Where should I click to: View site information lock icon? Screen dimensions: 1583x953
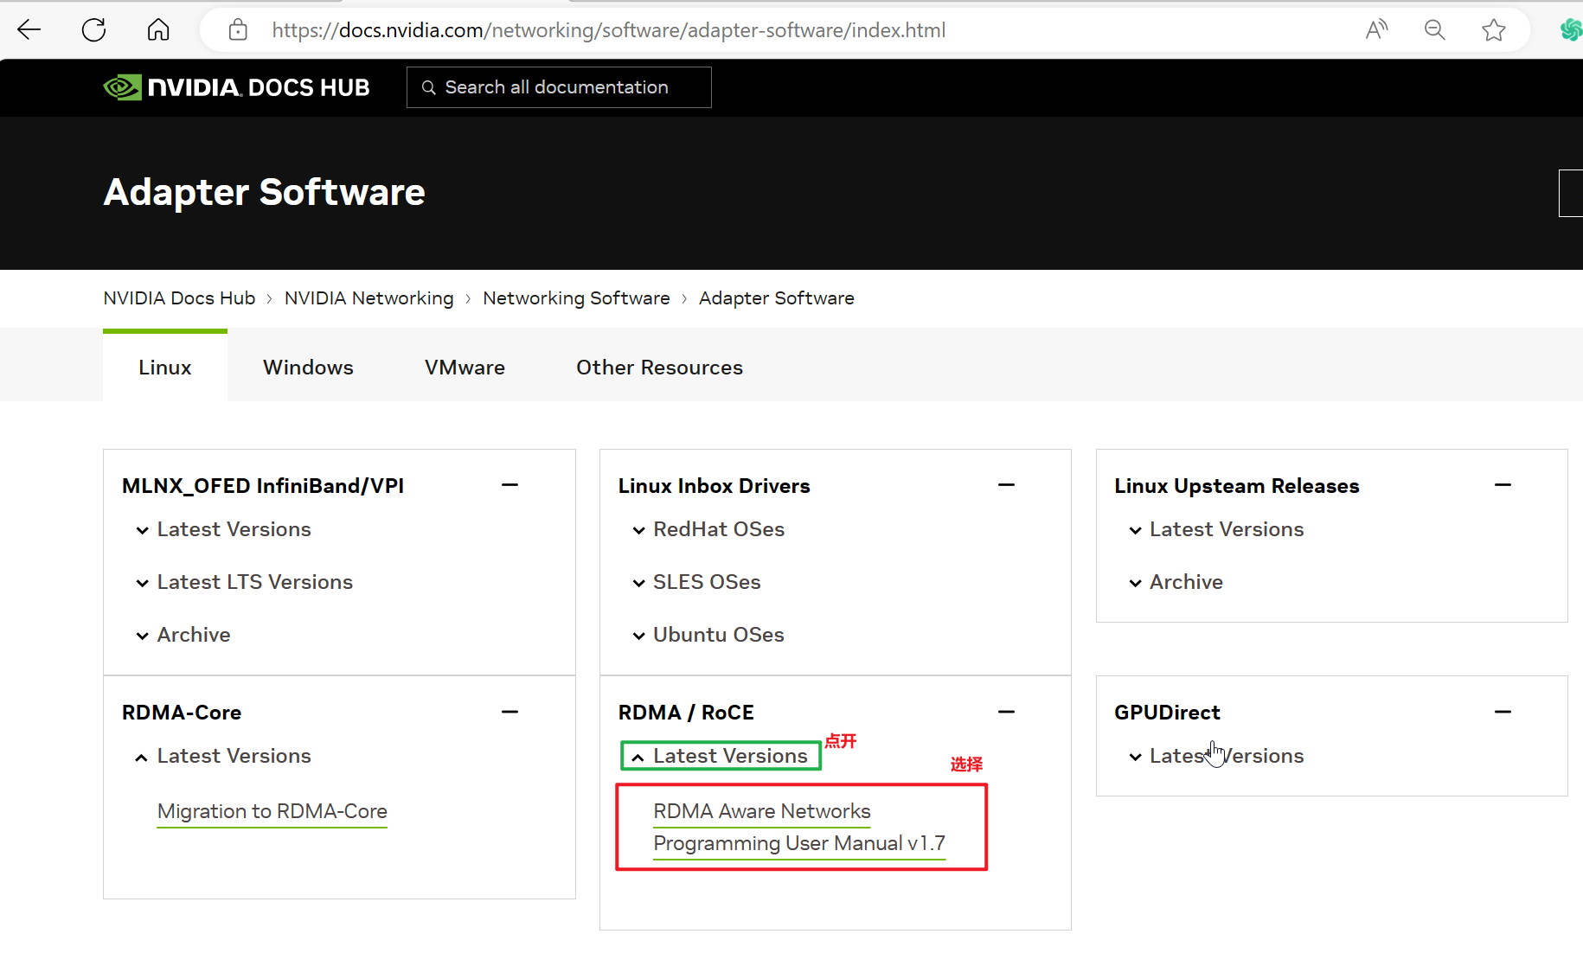coord(238,30)
